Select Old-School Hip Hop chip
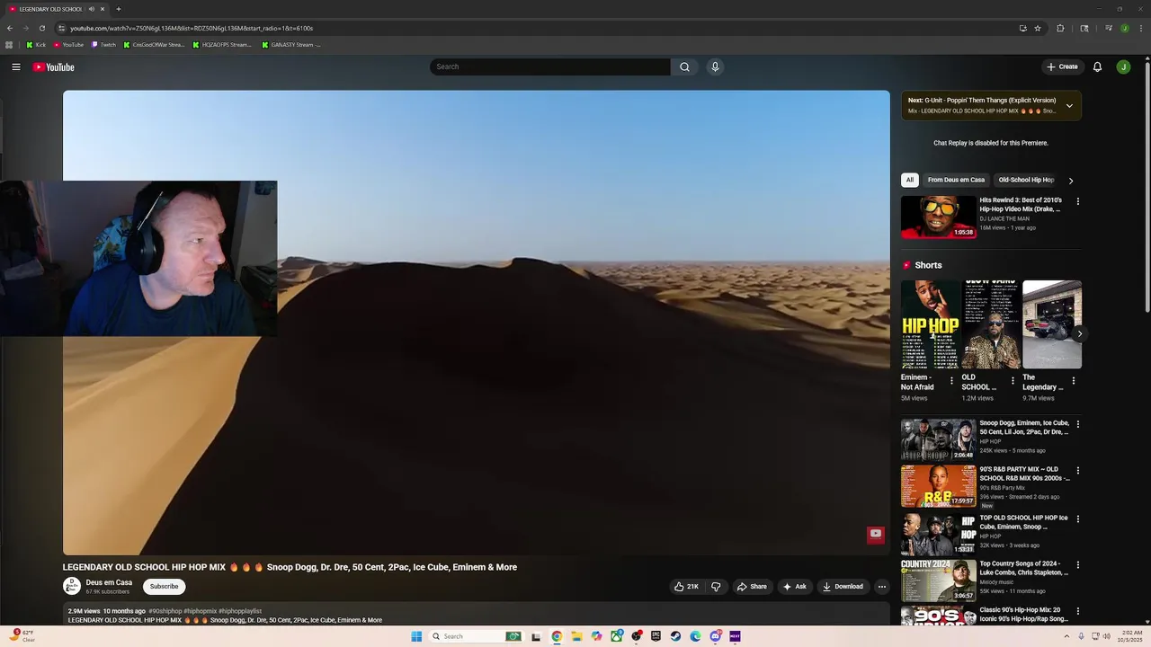This screenshot has width=1151, height=647. (1026, 180)
